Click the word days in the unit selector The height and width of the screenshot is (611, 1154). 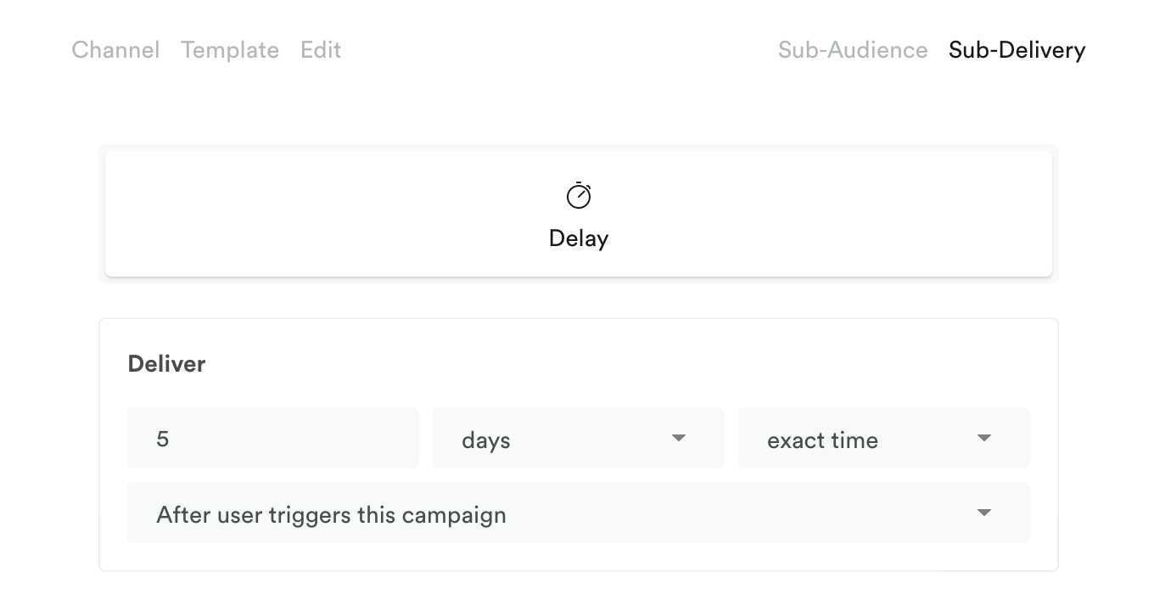point(486,440)
